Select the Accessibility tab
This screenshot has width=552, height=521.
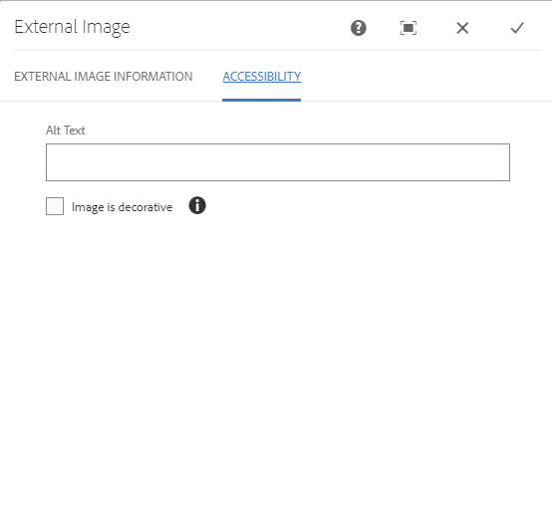pyautogui.click(x=262, y=77)
